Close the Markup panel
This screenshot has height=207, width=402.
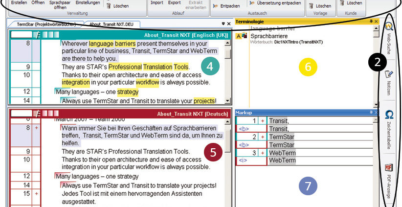point(376,113)
